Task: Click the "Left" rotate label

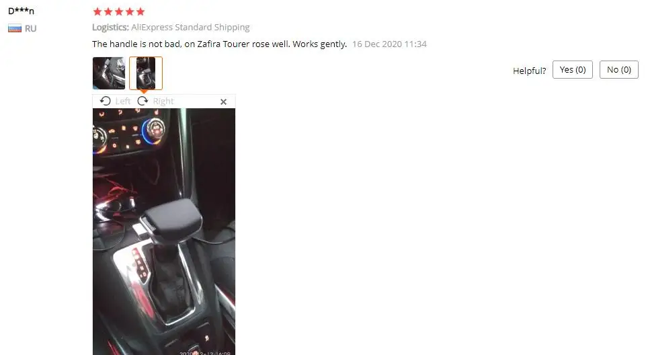Action: click(x=123, y=102)
